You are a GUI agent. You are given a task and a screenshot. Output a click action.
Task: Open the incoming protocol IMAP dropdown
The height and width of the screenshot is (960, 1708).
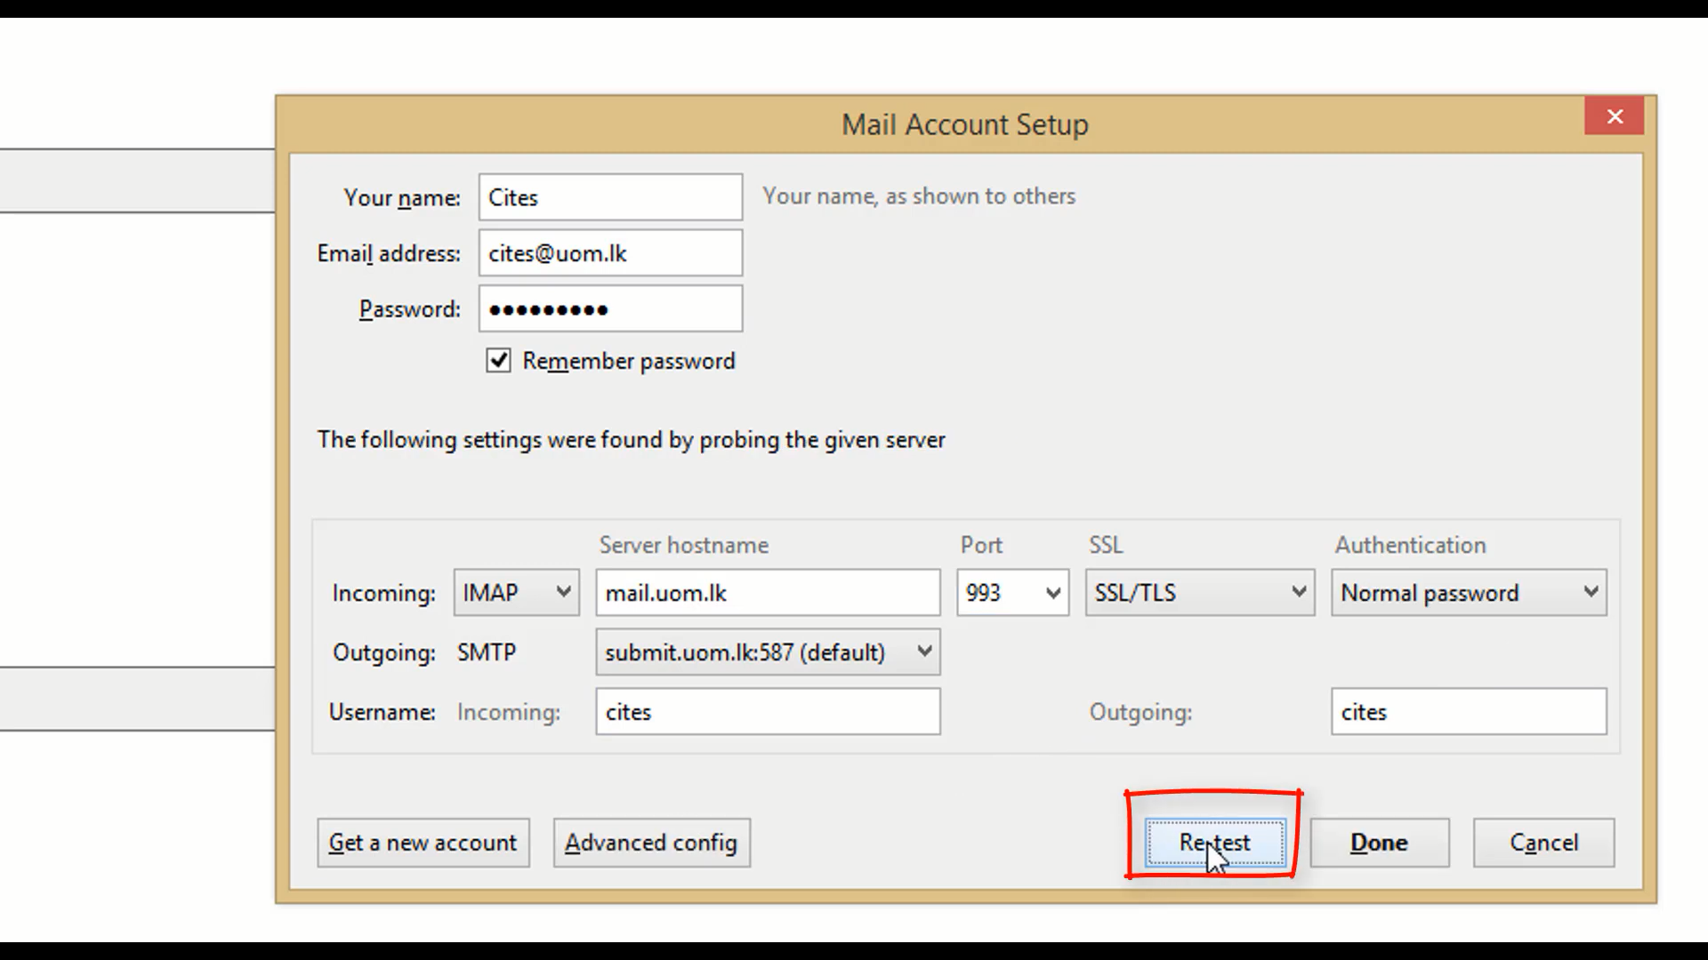[516, 593]
